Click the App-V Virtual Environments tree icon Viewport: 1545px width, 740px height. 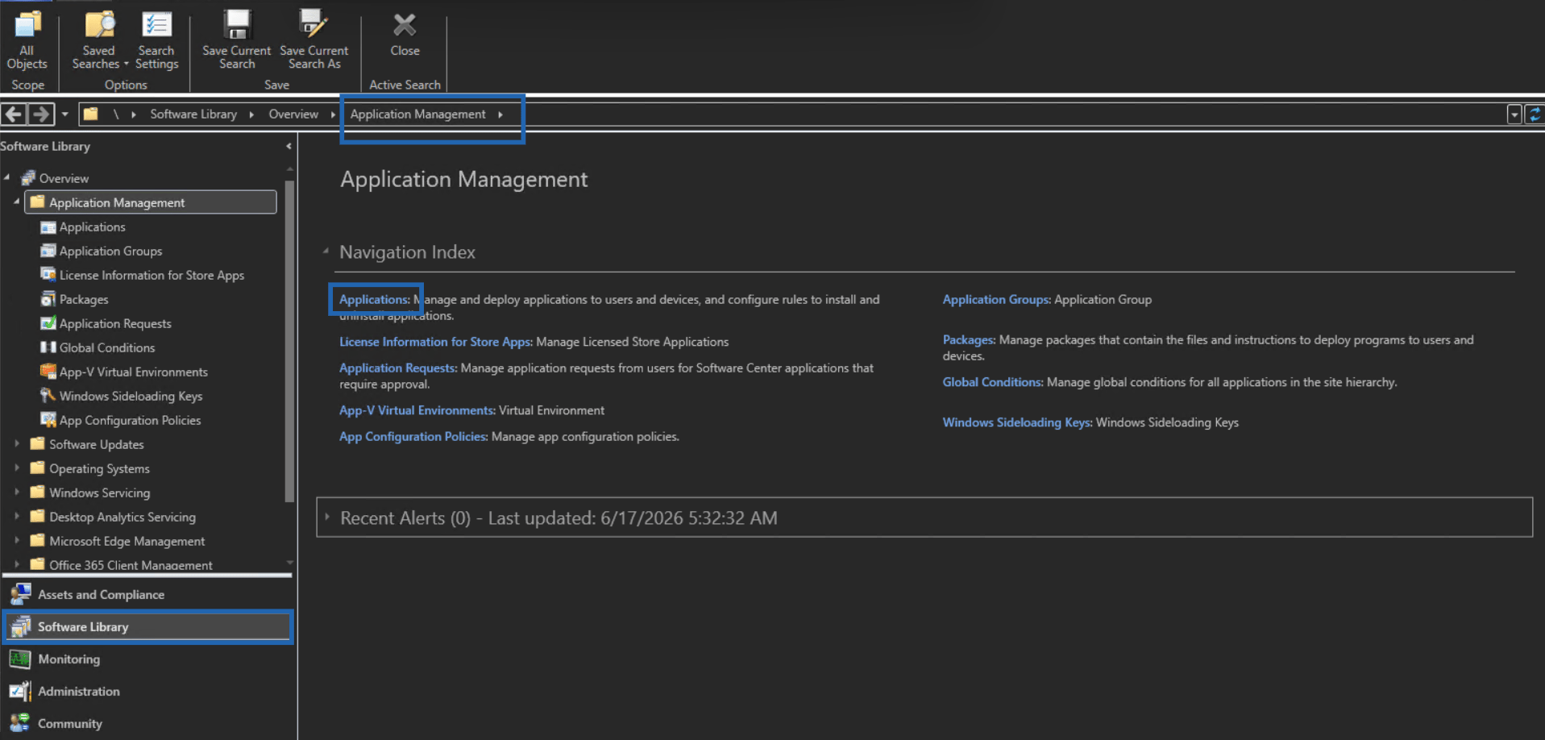click(x=48, y=372)
